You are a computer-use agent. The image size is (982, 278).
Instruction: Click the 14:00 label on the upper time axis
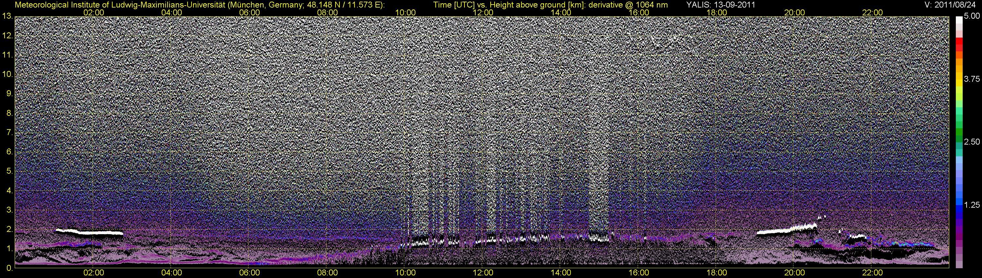click(x=561, y=12)
